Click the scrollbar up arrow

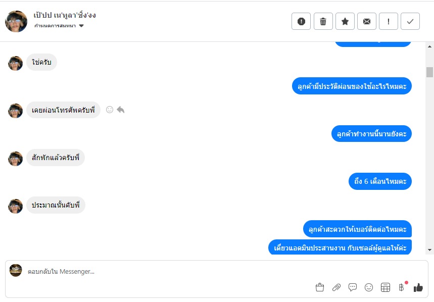[x=429, y=46]
